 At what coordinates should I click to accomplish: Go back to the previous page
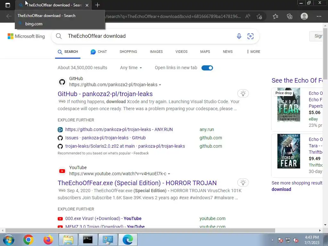tap(9, 16)
